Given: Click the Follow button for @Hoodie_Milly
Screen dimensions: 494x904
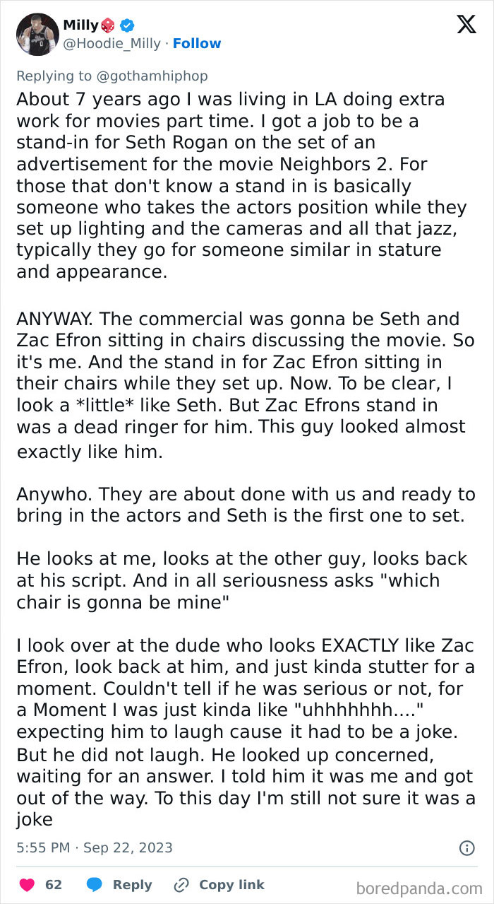Looking at the screenshot, I should click(197, 44).
